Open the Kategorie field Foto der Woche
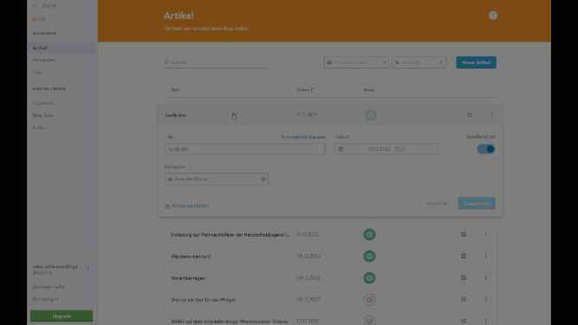 [x=217, y=179]
